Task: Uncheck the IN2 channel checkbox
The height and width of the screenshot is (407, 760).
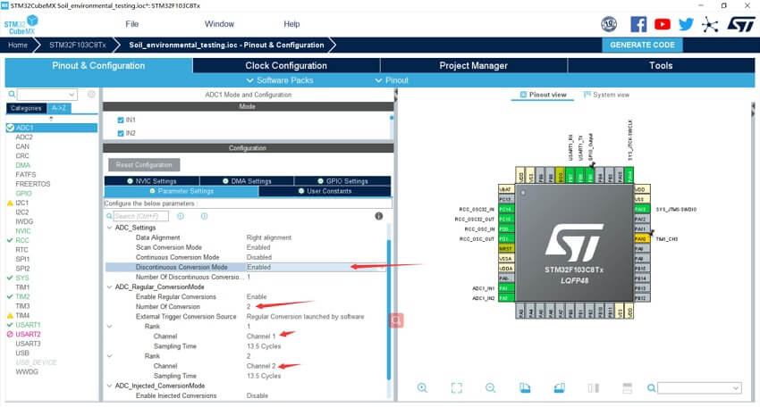Action: pos(120,133)
